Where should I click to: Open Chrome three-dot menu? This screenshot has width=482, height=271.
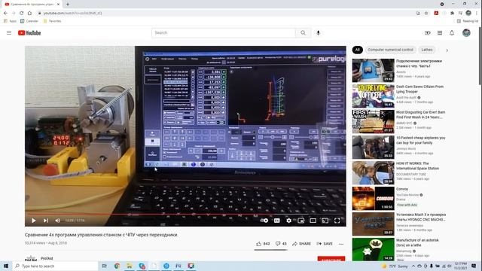[477, 14]
